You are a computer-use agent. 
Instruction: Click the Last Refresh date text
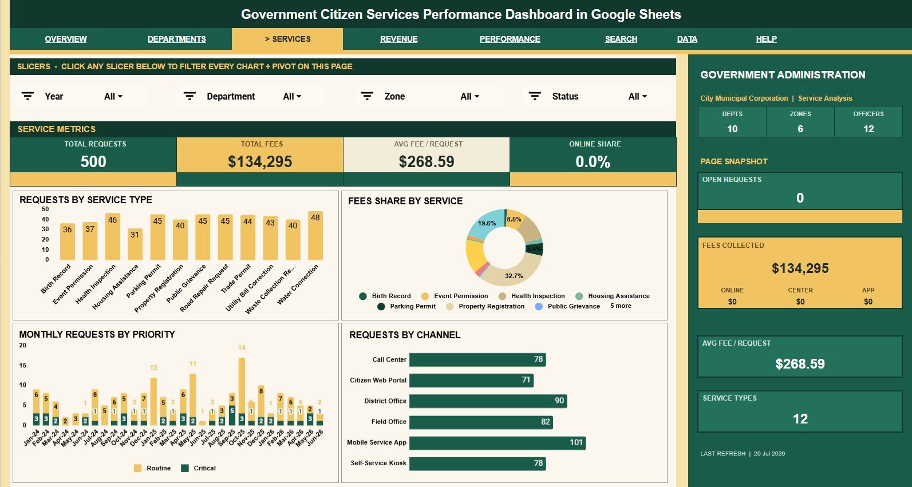click(769, 453)
